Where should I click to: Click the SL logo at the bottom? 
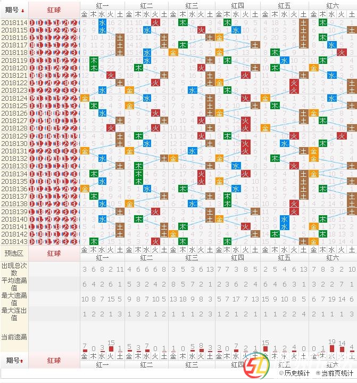[257, 368]
